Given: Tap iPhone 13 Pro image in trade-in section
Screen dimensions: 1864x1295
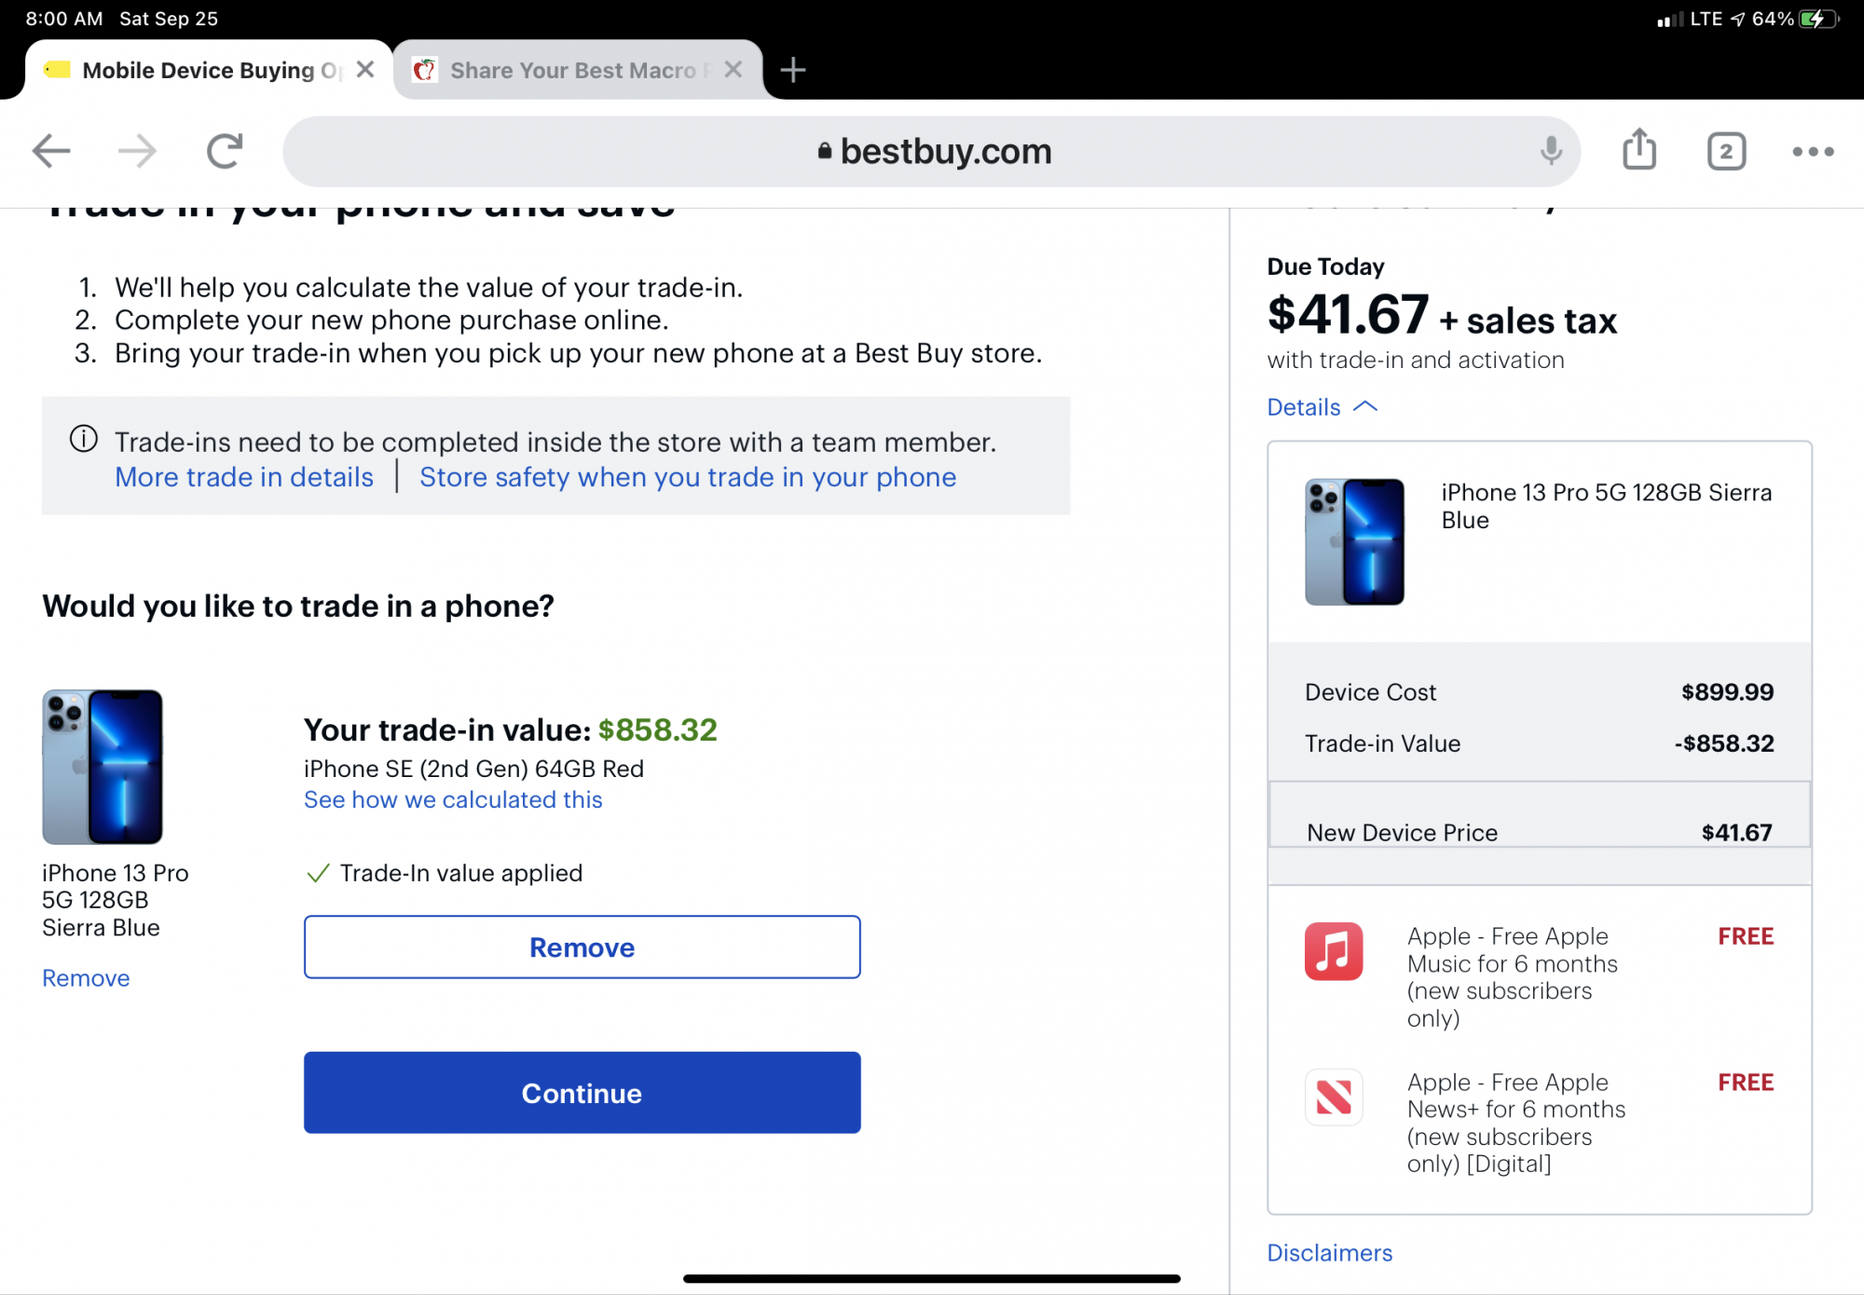Looking at the screenshot, I should click(103, 767).
